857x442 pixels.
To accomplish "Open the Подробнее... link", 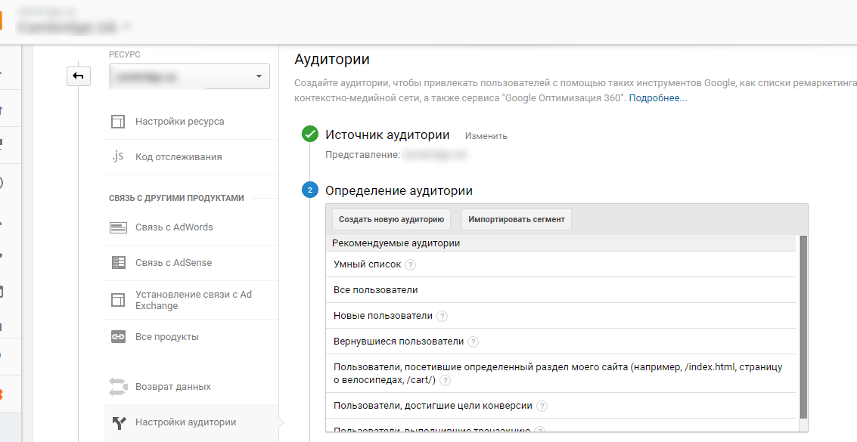I will click(x=657, y=98).
